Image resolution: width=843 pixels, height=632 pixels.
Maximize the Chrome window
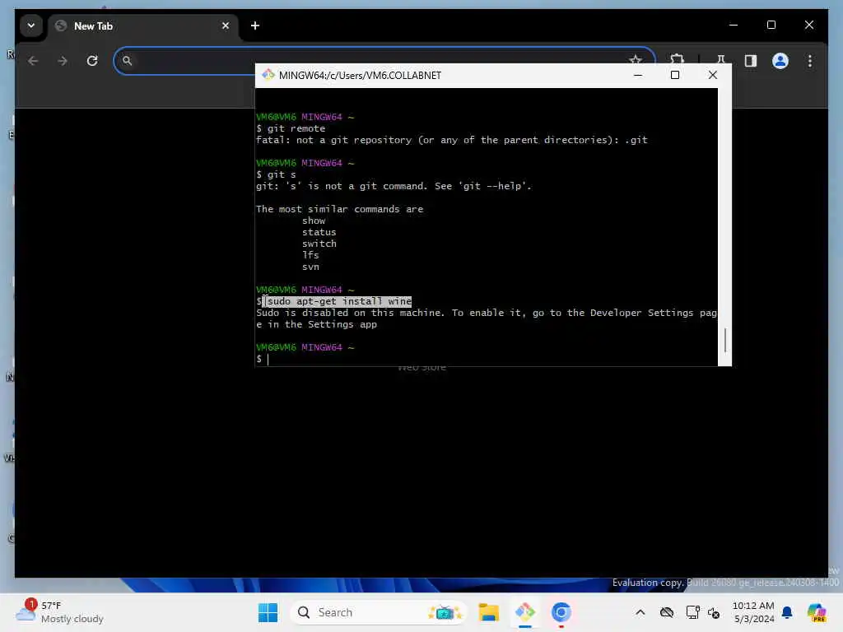(x=771, y=25)
